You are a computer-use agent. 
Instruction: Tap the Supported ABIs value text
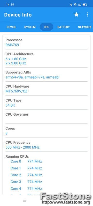point(32,77)
